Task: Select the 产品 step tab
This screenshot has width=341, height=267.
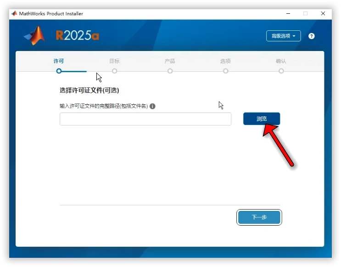Action: tap(170, 61)
